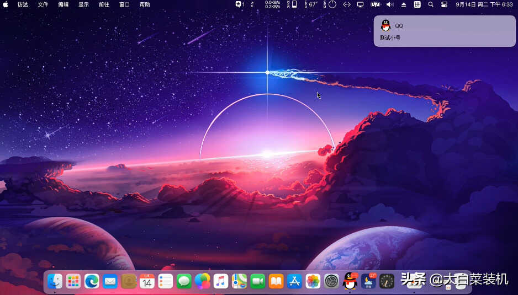This screenshot has height=295, width=518.
Task: Open the Calendar showing 14
Action: point(147,281)
